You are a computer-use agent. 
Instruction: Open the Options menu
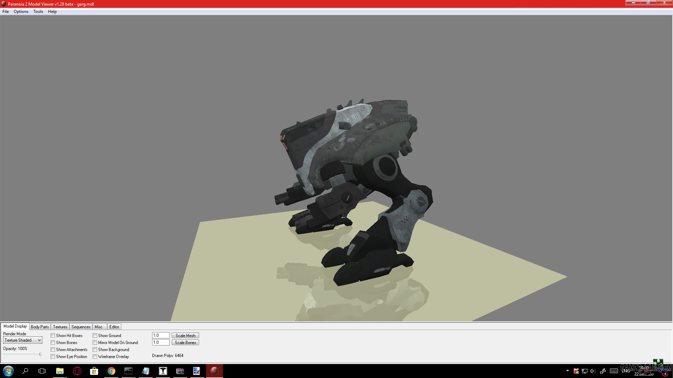(21, 12)
